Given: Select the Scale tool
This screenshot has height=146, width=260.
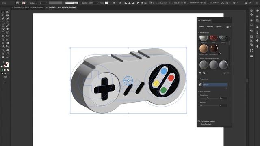Looking at the screenshot, I should coord(7,32).
